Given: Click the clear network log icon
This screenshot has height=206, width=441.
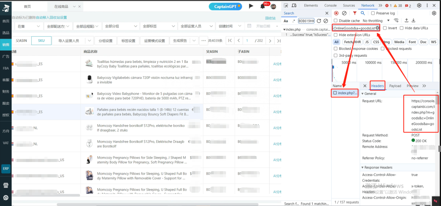Looking at the screenshot, I should 344,13.
